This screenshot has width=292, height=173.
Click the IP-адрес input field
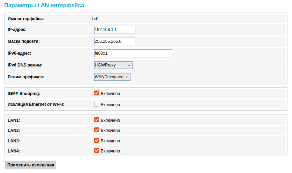(114, 30)
